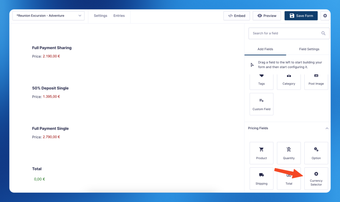The width and height of the screenshot is (340, 202).
Task: Open the form switcher dropdown
Action: point(48,16)
